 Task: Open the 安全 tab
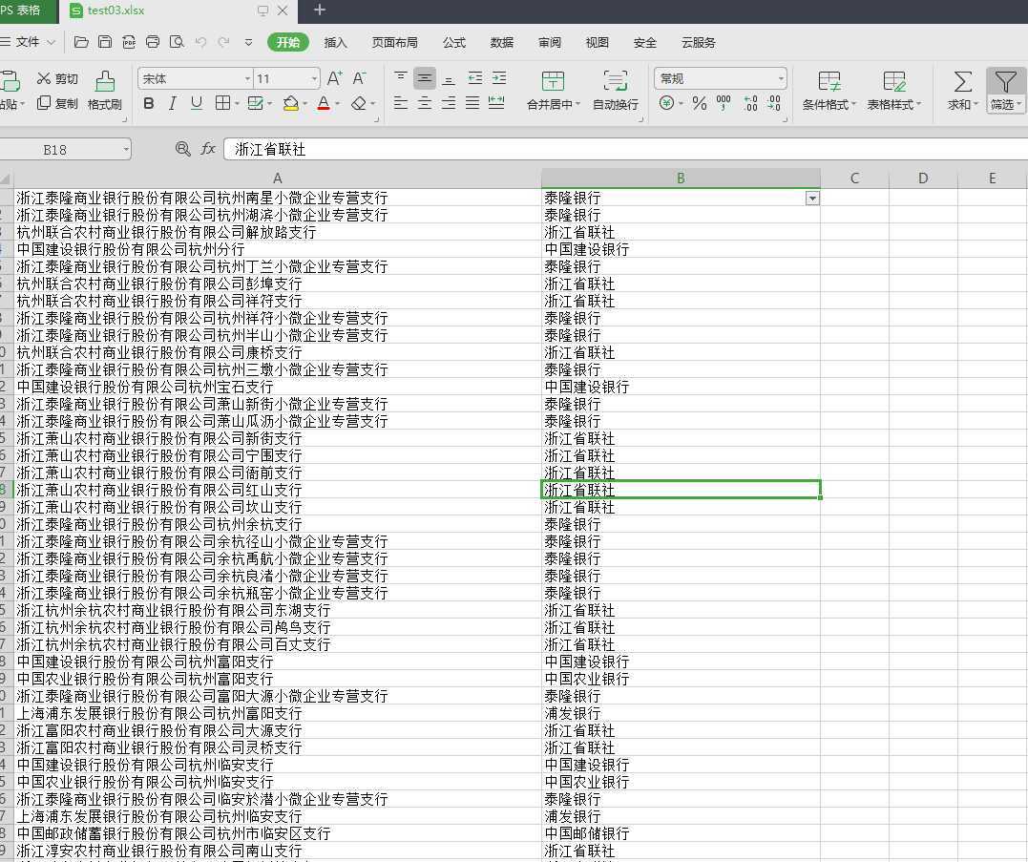point(645,43)
